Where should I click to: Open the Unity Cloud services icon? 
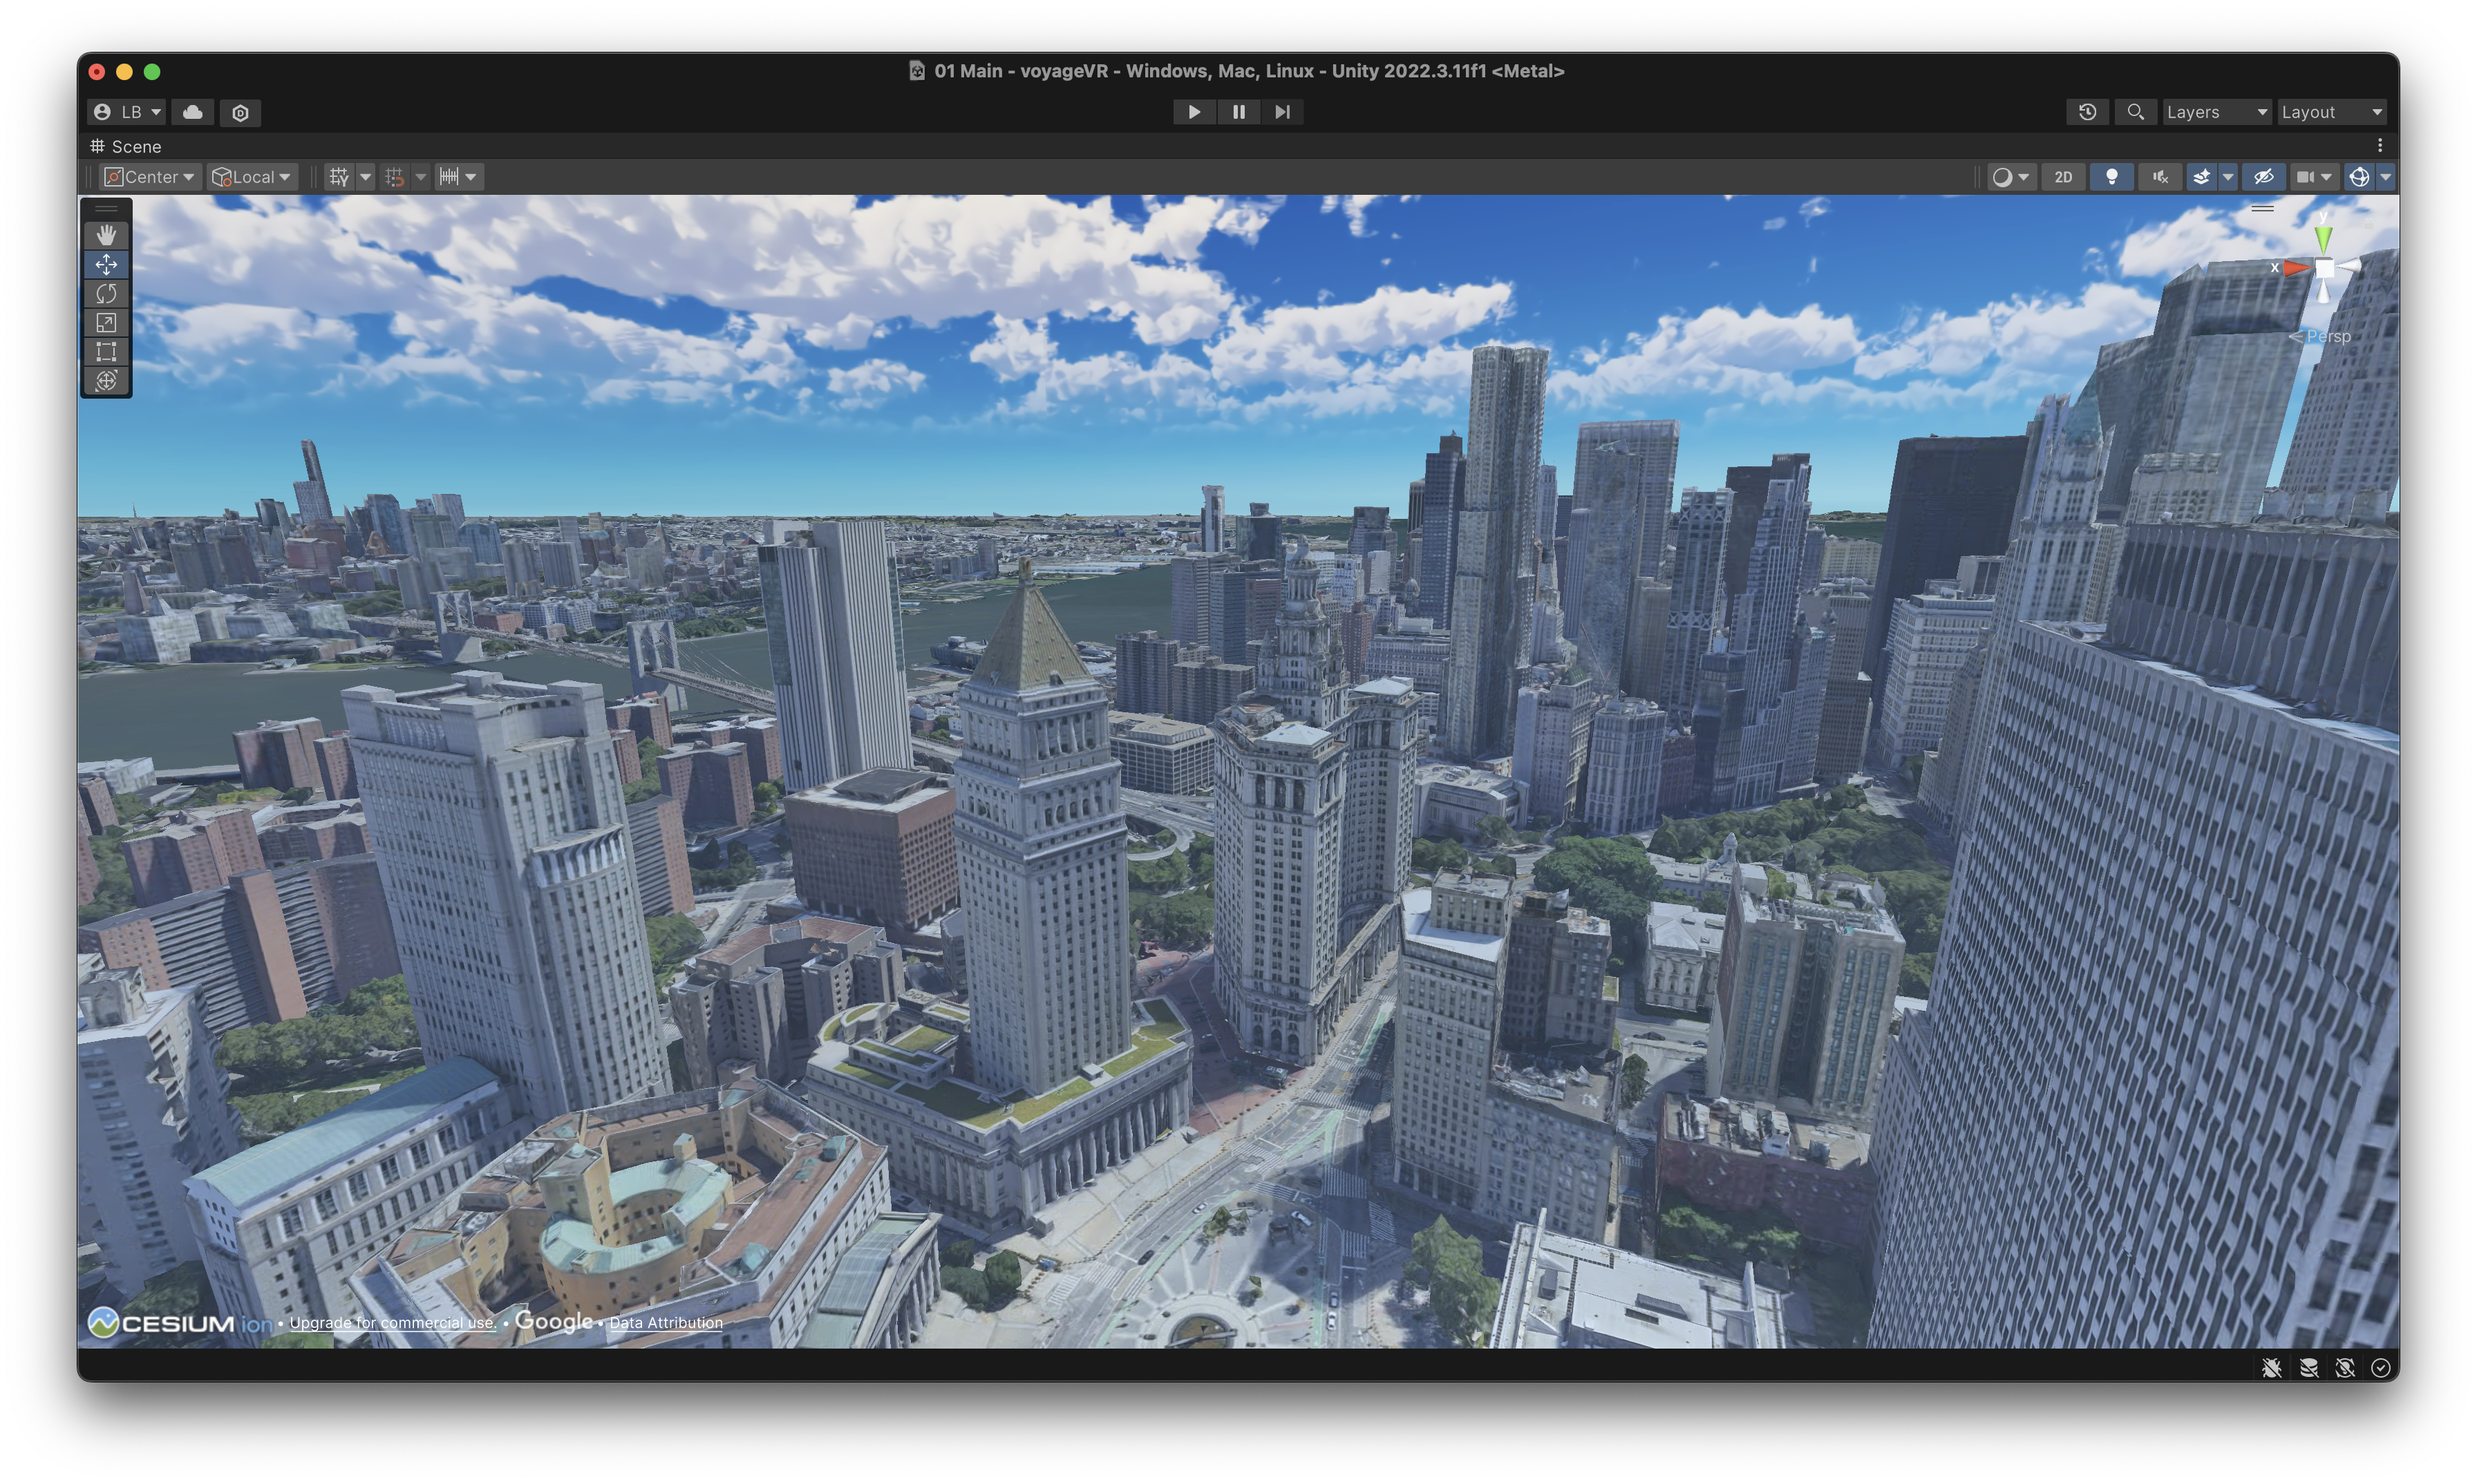(193, 112)
